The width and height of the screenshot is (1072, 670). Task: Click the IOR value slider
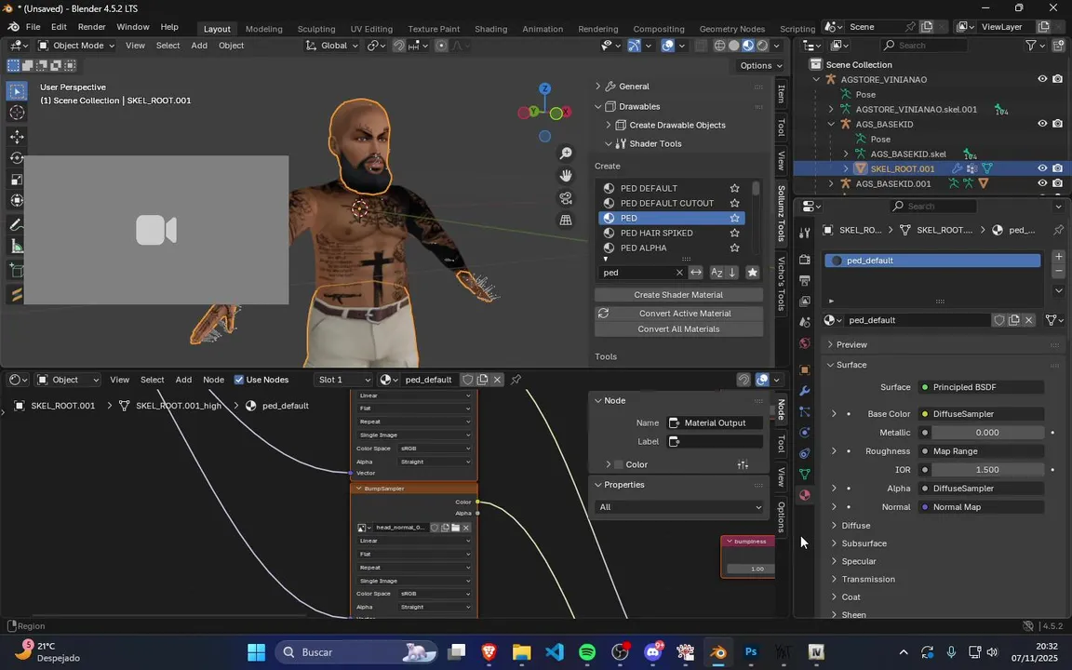coord(986,470)
